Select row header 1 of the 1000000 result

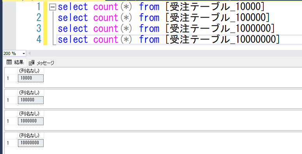tap(11, 121)
